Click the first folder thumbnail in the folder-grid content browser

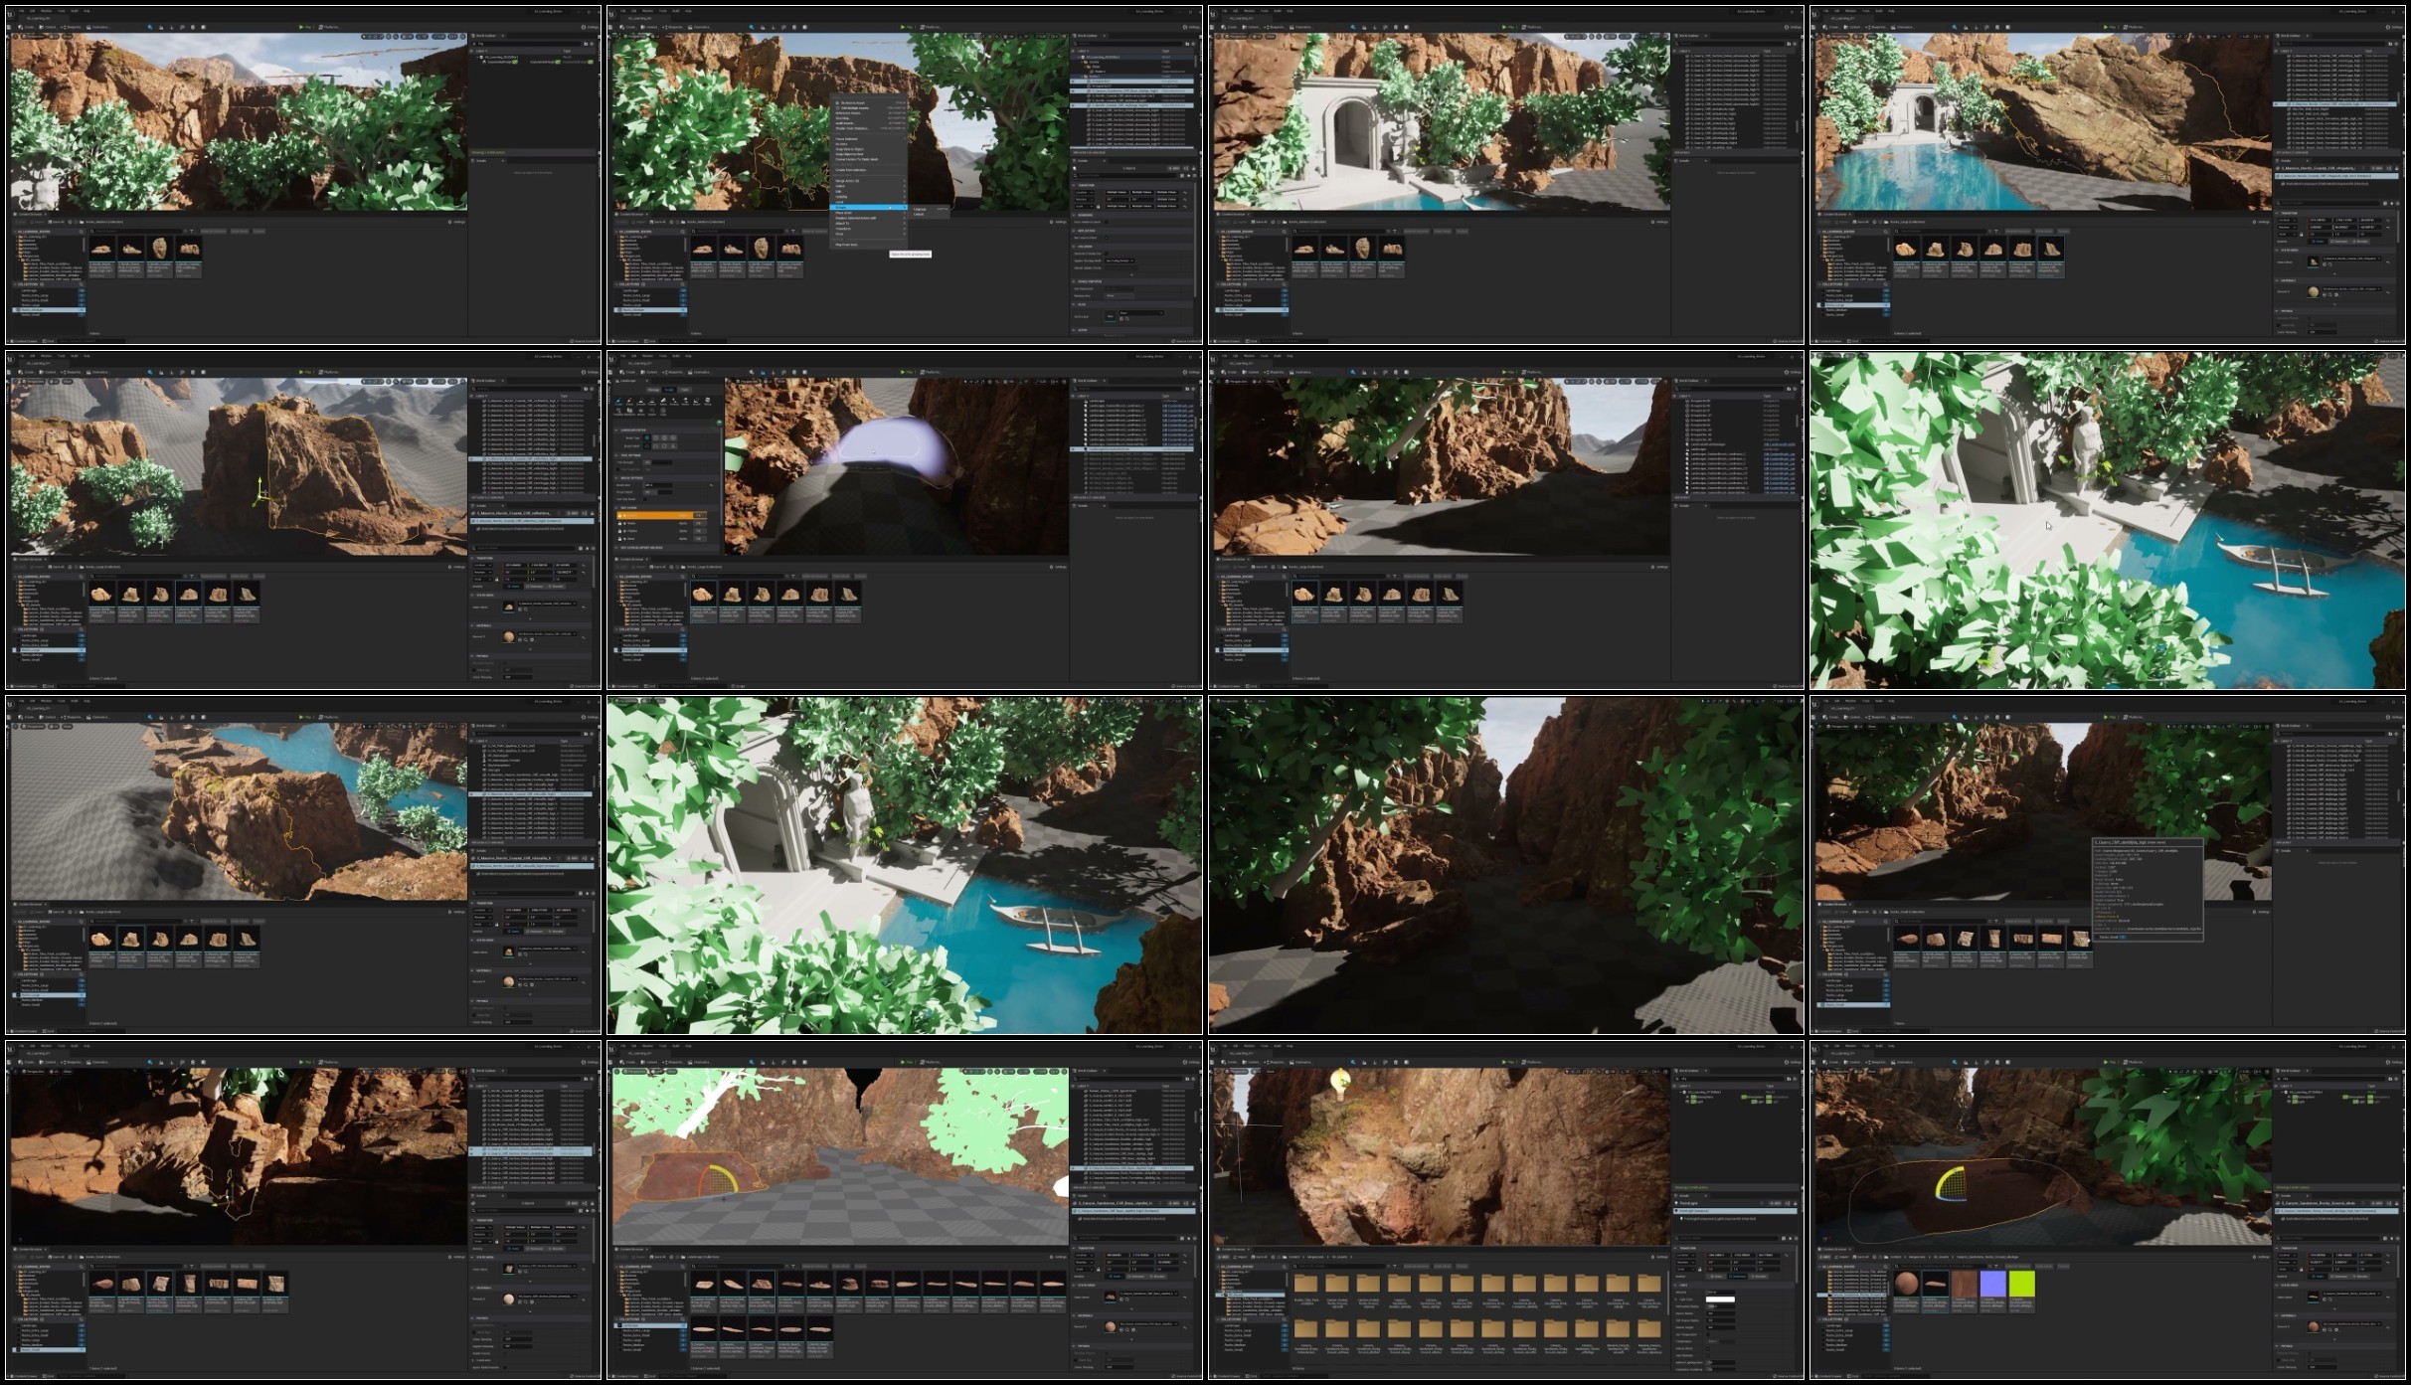pyautogui.click(x=1306, y=1285)
